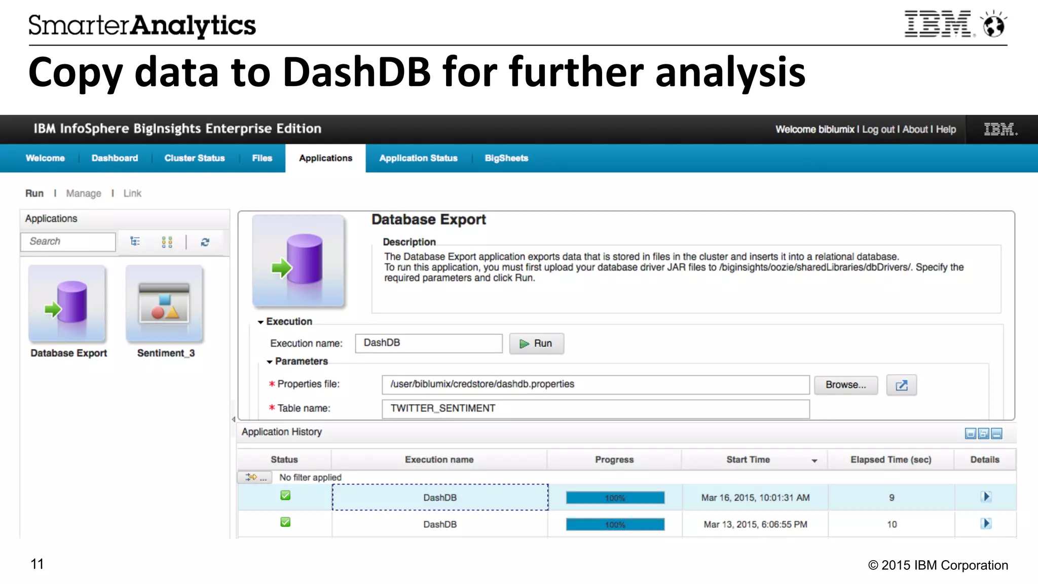Image resolution: width=1038 pixels, height=584 pixels.
Task: Open the Dashboard tab
Action: click(115, 158)
